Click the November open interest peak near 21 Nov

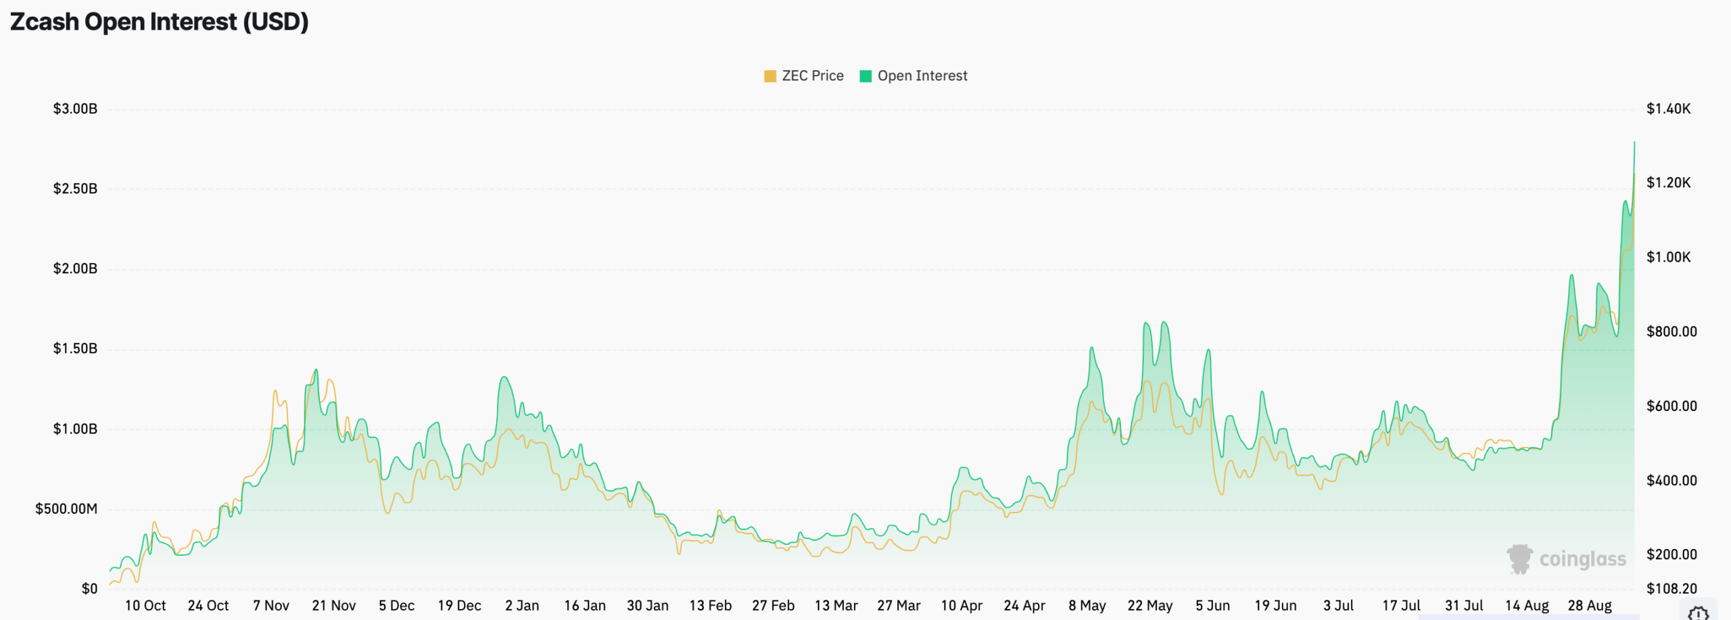click(x=316, y=371)
